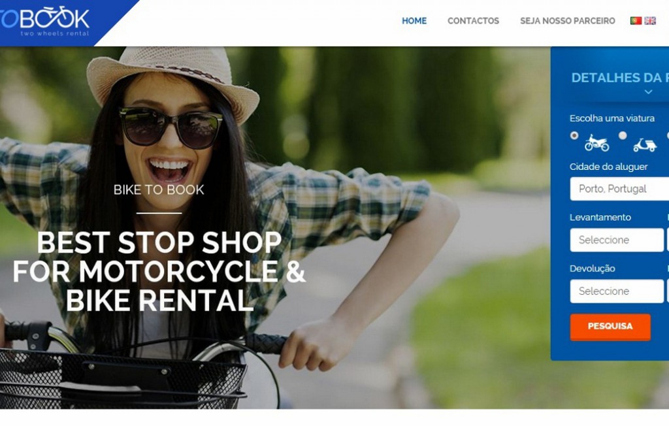Open the Devolução Seleccione dropdown
This screenshot has width=669, height=426.
click(x=617, y=291)
